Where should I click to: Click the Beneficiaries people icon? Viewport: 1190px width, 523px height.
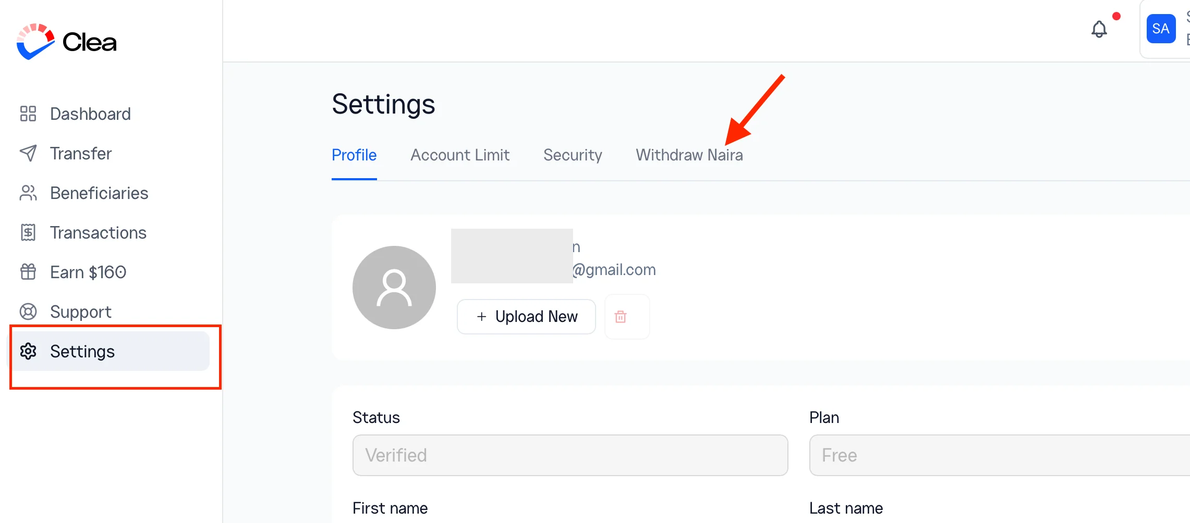click(x=28, y=193)
